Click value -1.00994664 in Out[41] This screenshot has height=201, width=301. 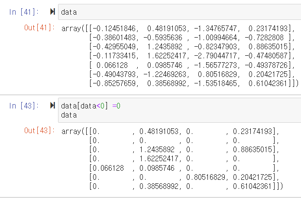pos(215,38)
